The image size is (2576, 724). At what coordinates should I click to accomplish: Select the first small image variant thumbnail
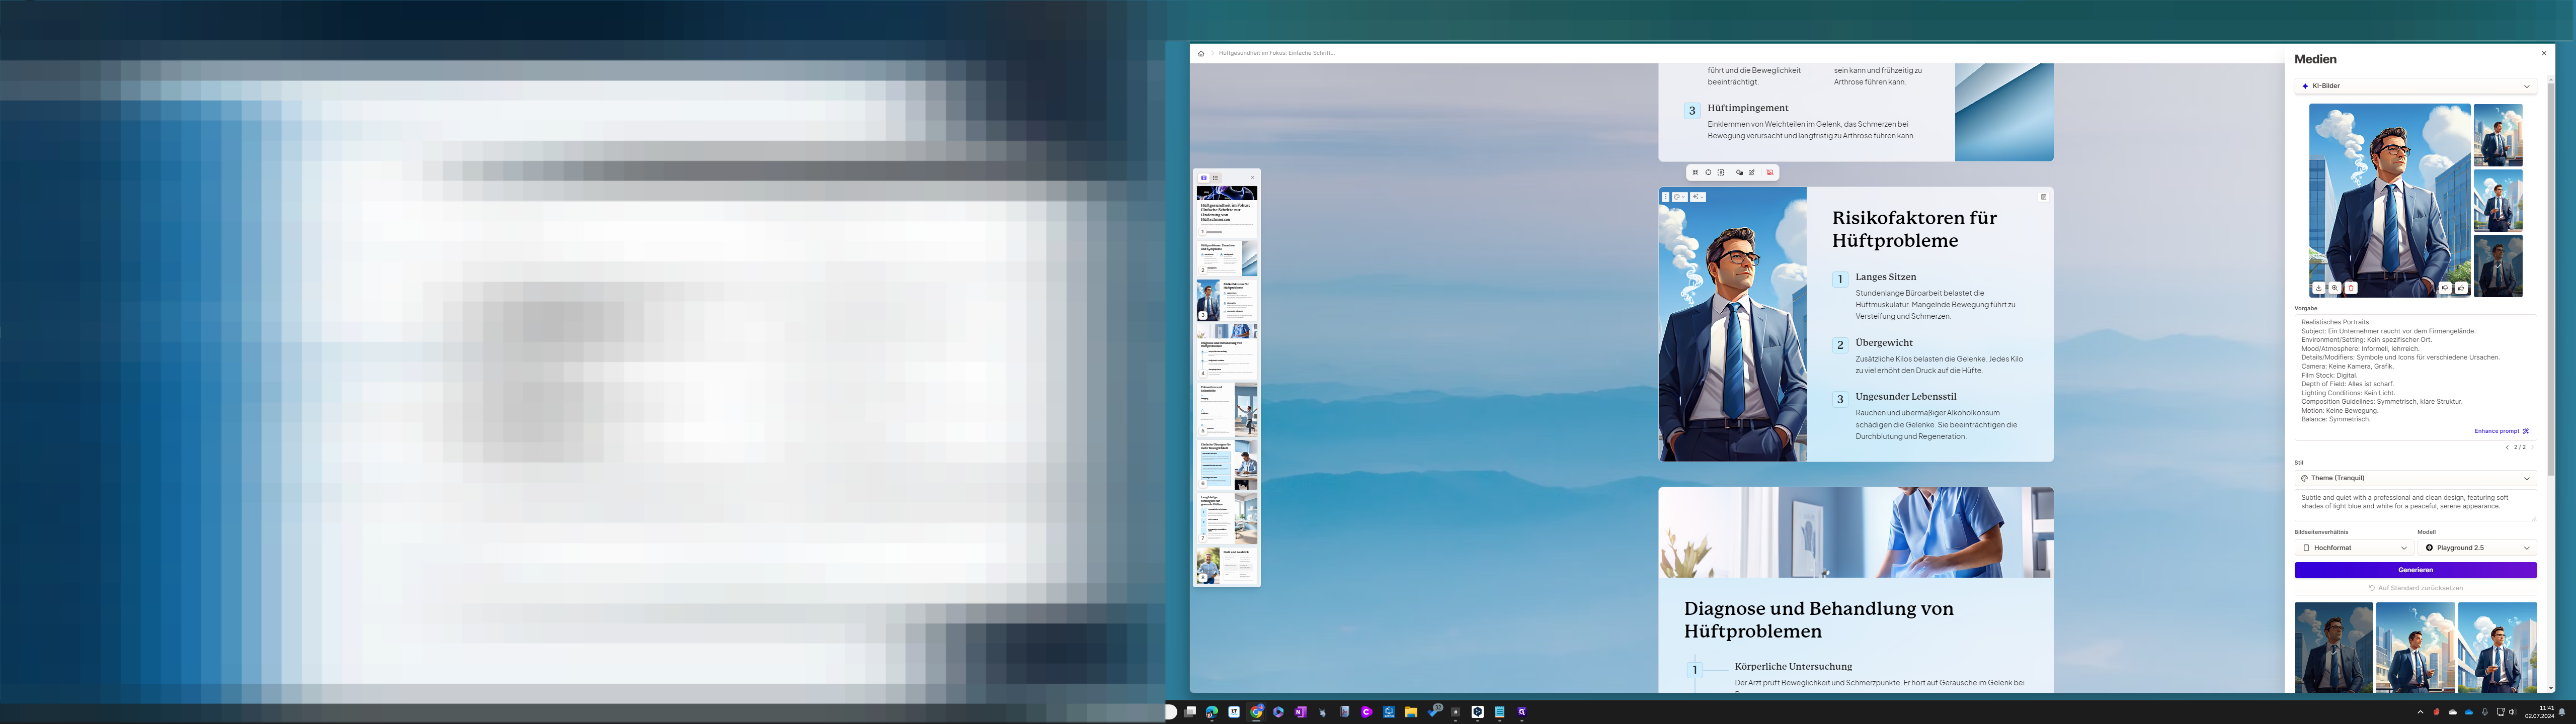[x=2497, y=135]
